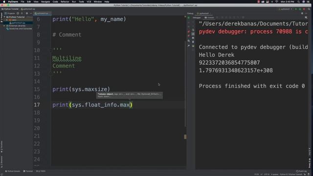Click the Python 3.7 interpreter in status bar
Screen dimensions: 313x176
(x=291, y=175)
